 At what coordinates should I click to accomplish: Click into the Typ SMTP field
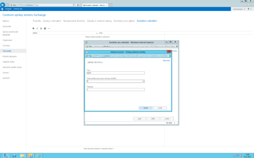[116, 73]
